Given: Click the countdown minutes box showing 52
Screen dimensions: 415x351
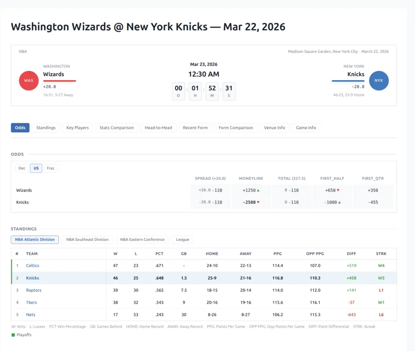Looking at the screenshot, I should tap(212, 91).
